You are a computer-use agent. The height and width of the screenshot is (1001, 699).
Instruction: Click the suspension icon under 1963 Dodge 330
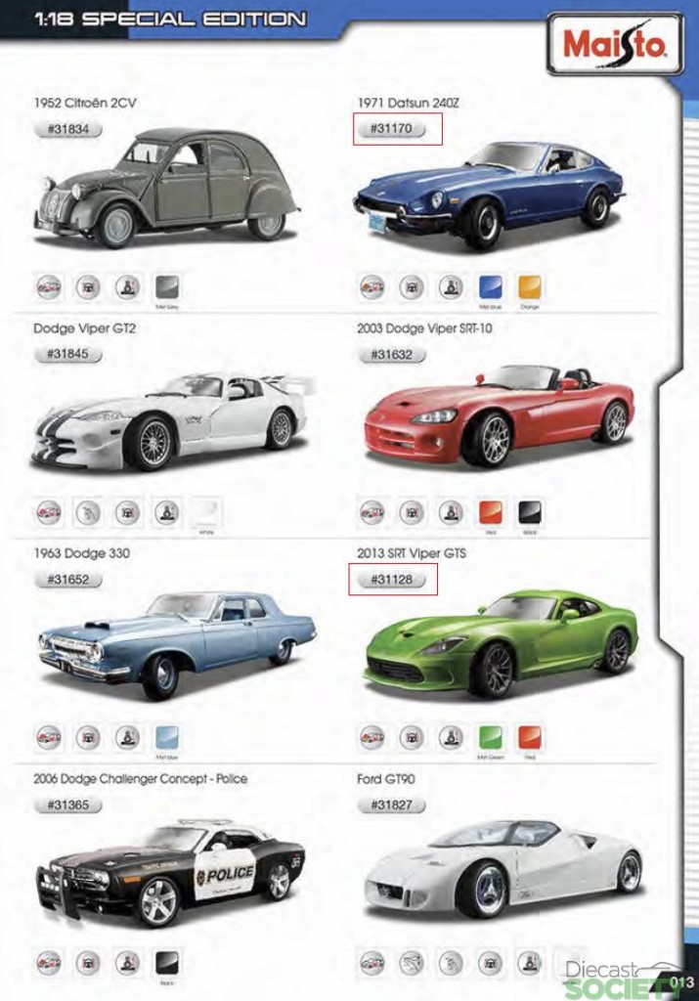(128, 737)
